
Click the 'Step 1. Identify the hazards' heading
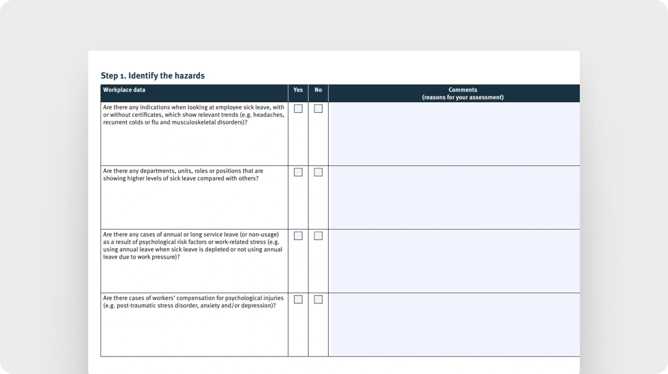(x=153, y=76)
